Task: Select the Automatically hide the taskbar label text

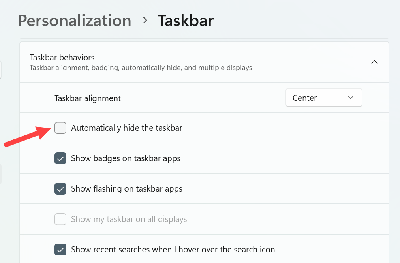Action: [x=126, y=128]
